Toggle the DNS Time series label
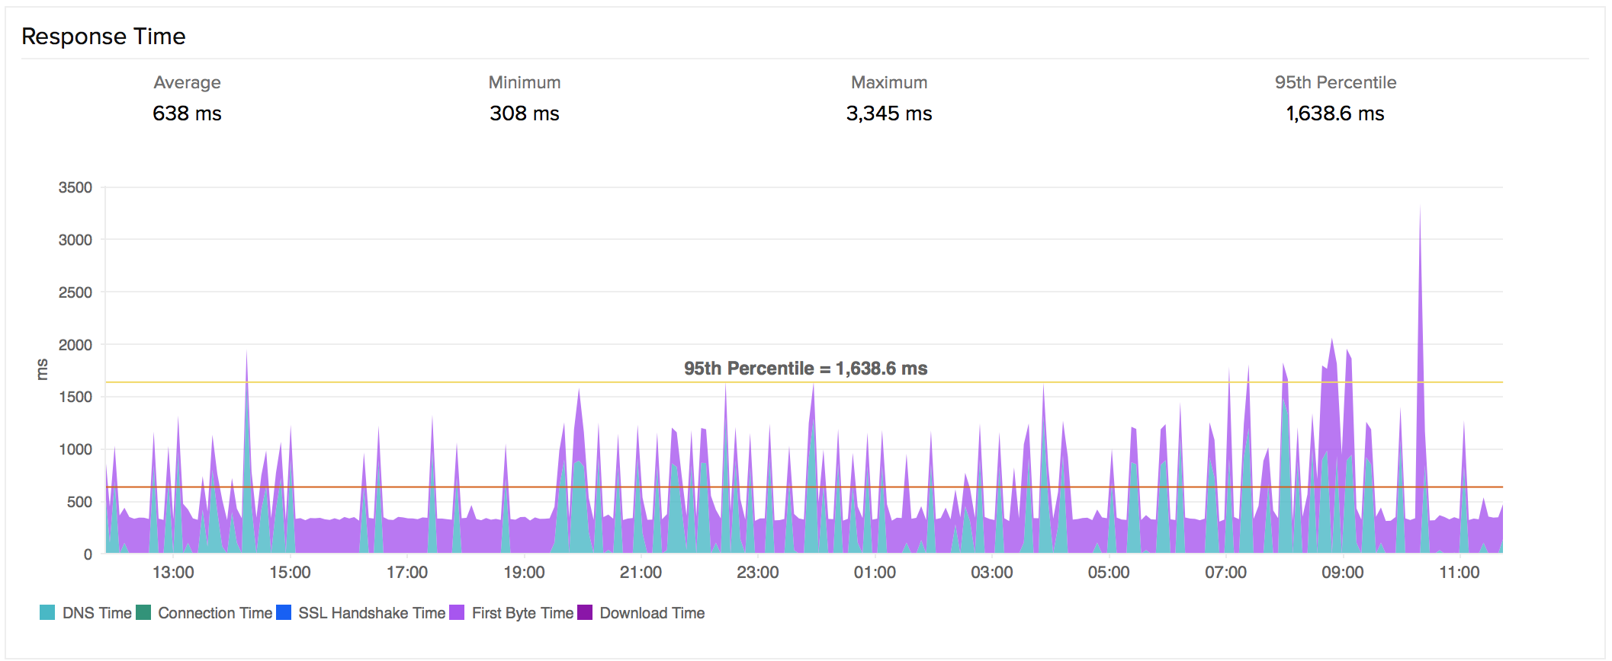Image resolution: width=1612 pixels, height=661 pixels. pyautogui.click(x=97, y=613)
